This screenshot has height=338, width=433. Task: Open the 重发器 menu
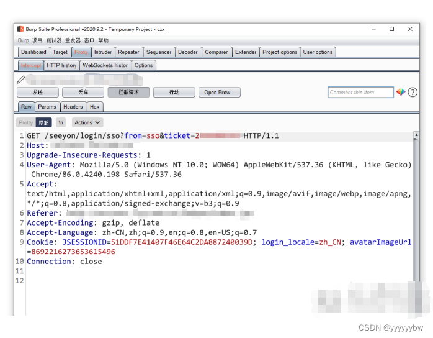[73, 40]
